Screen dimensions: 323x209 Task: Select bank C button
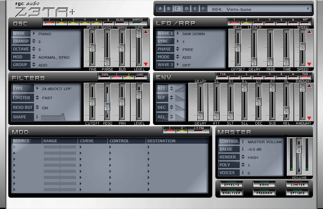(x=177, y=9)
